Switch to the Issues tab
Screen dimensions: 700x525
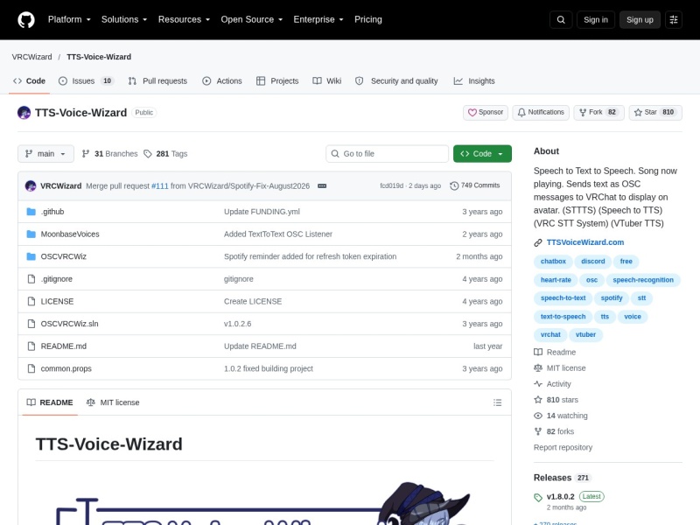point(86,80)
